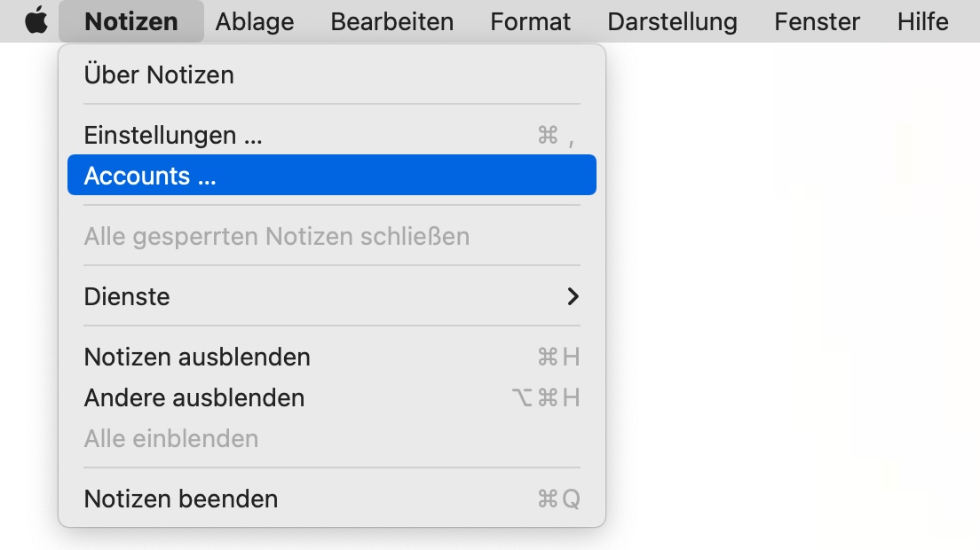980x550 pixels.
Task: Click the ⌘, shortcut beside Einstellungen
Action: pos(556,135)
